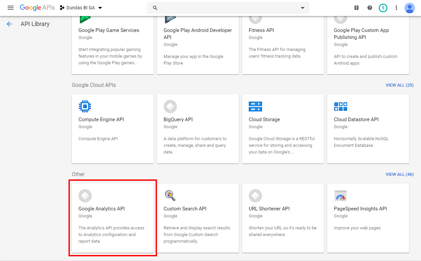The image size is (421, 261).
Task: Open the BigQuery API card
Action: point(198,129)
